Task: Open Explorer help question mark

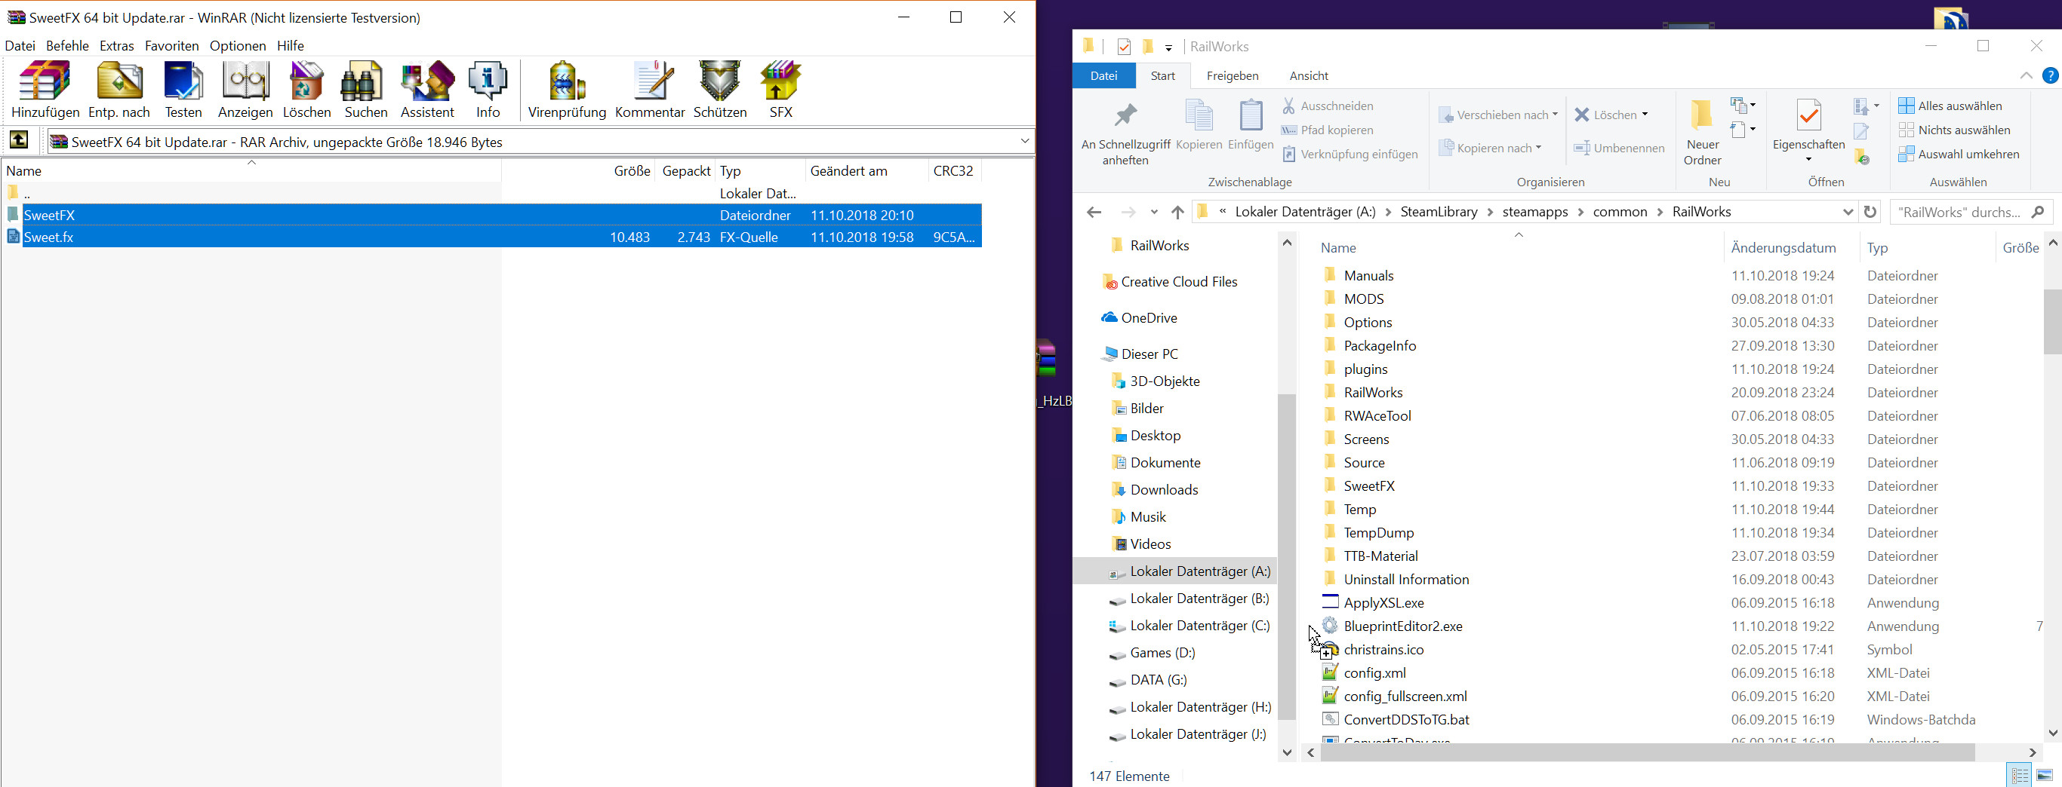Action: [x=2050, y=75]
